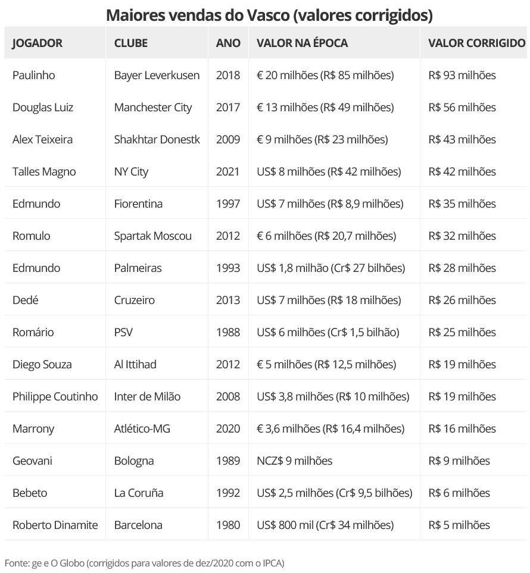Viewport: 530px width, 573px height.
Task: Select the Al Ittihad club cell
Action: click(x=135, y=364)
